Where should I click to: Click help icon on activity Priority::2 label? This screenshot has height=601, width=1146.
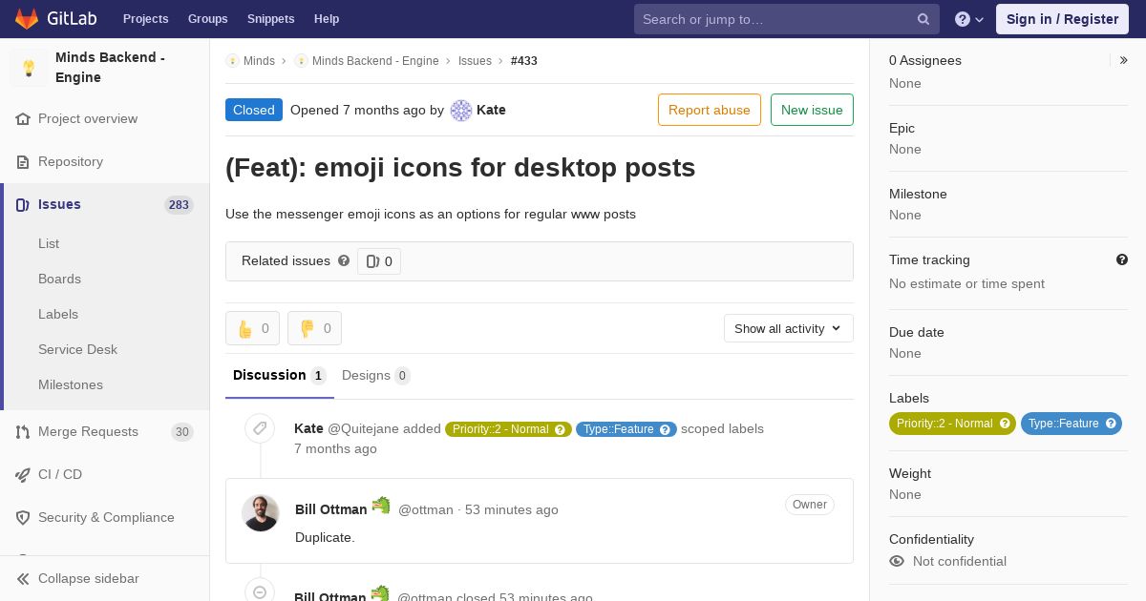tap(560, 429)
